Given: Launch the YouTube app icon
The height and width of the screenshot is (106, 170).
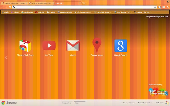Looking at the screenshot, I should (x=49, y=46).
